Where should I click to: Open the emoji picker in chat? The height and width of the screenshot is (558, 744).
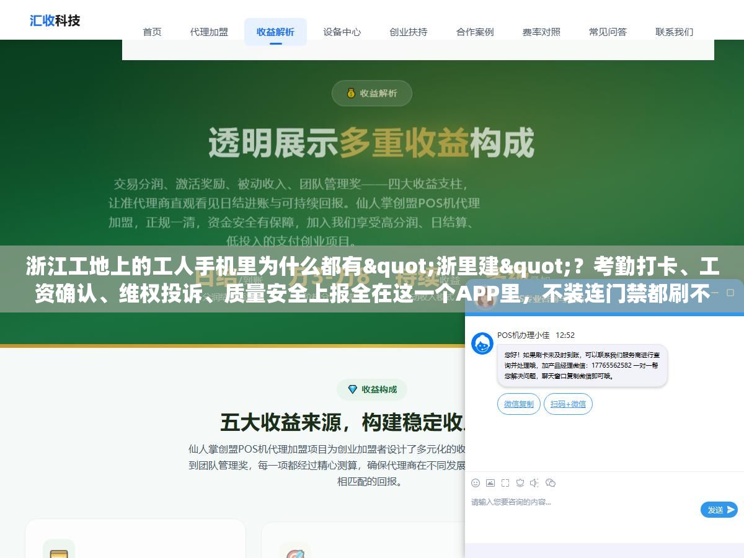(x=476, y=483)
